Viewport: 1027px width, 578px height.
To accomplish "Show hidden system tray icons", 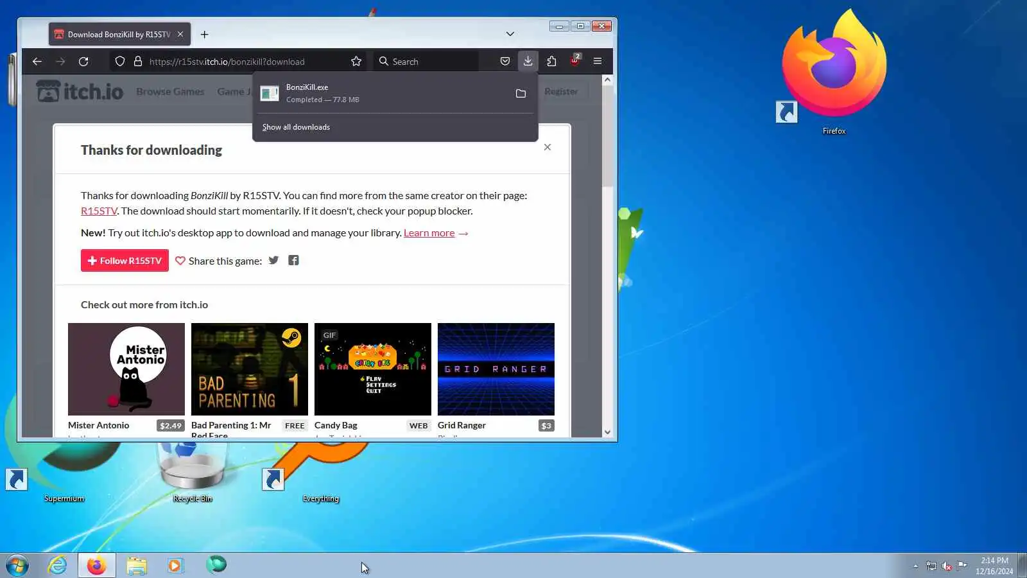I will pyautogui.click(x=915, y=566).
